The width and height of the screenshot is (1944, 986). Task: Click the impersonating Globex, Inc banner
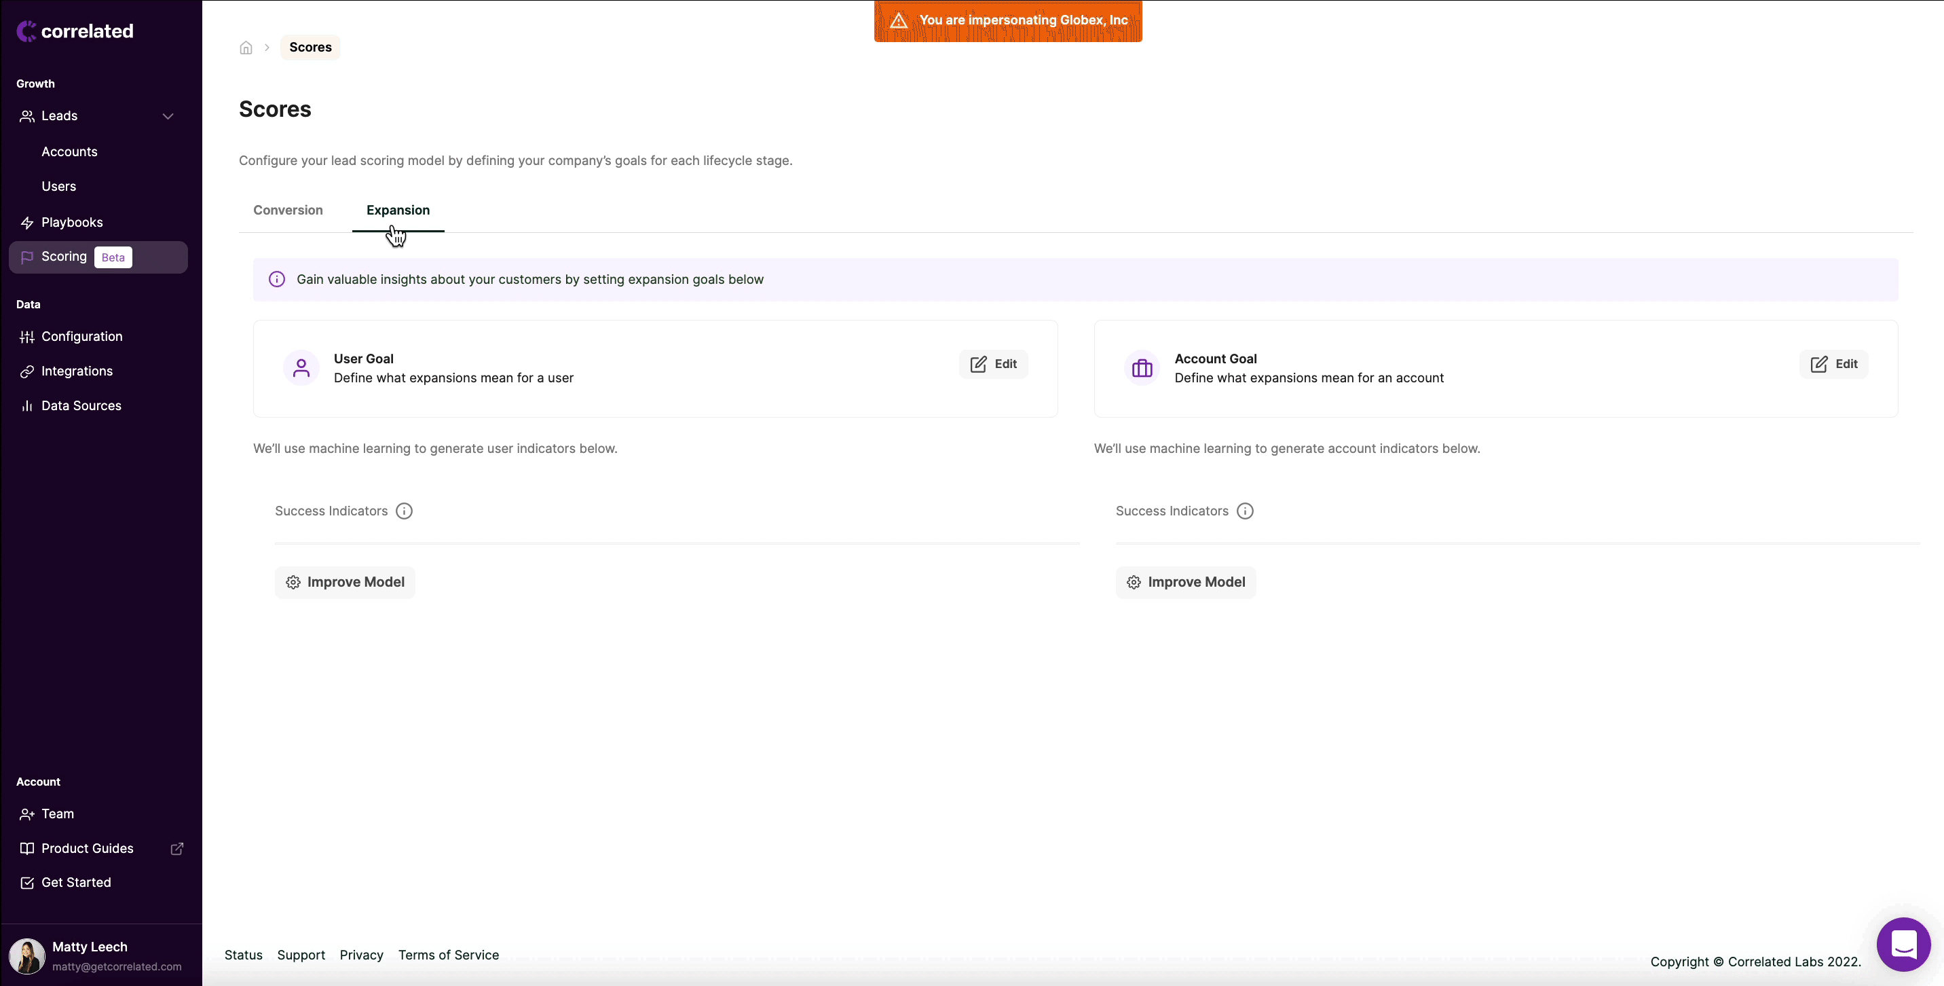click(1008, 20)
